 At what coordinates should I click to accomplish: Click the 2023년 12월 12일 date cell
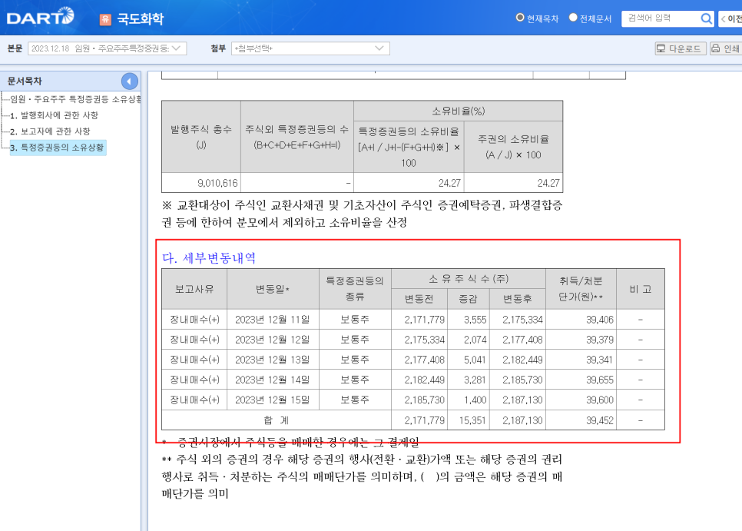[x=273, y=340]
